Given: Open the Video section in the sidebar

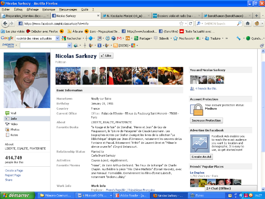Looking at the screenshot, I should [14, 124].
